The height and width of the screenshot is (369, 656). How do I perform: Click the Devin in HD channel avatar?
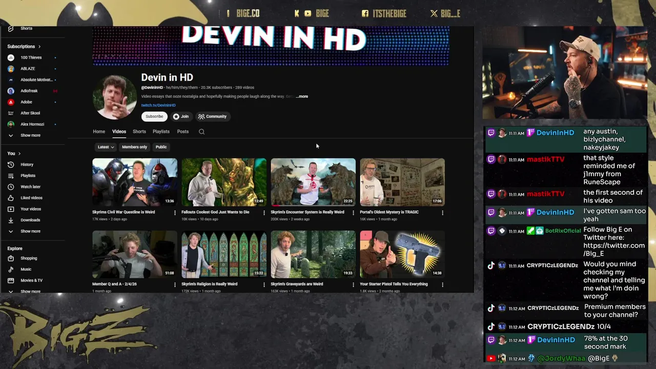point(114,97)
